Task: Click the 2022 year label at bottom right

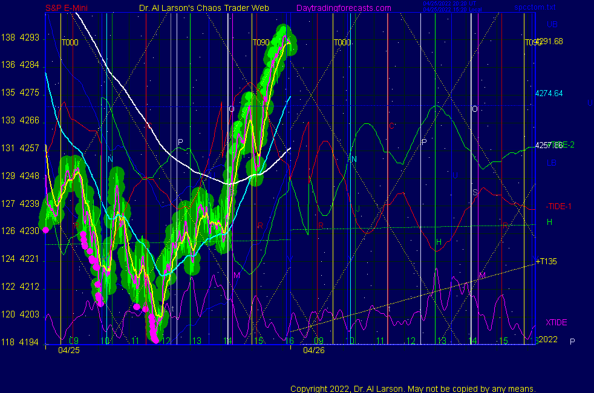Action: click(547, 341)
